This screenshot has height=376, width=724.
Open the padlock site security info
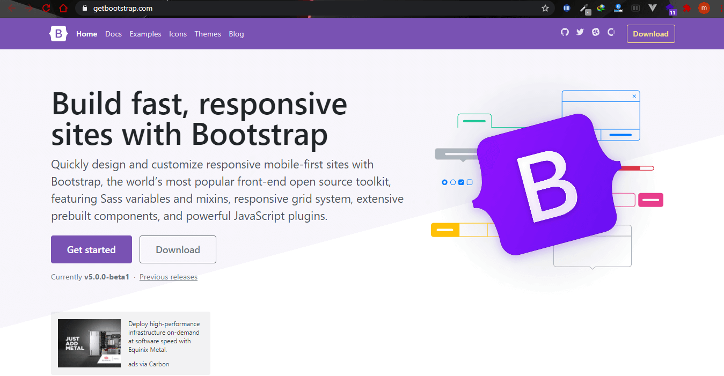84,8
